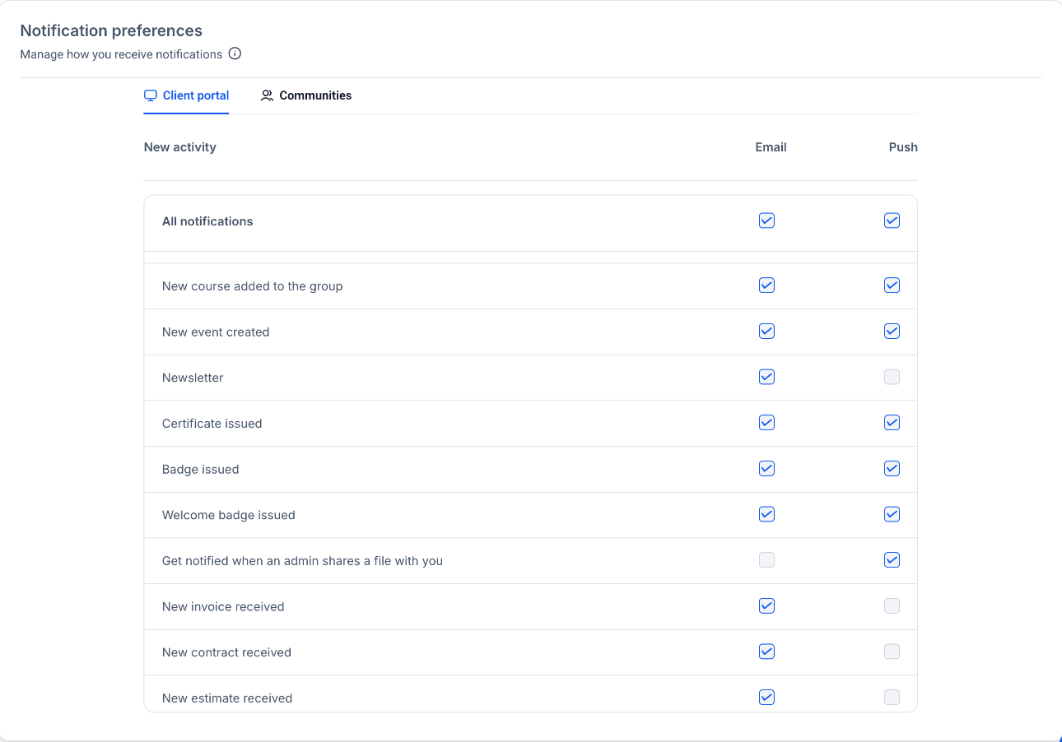Viewport: 1062px width, 742px height.
Task: Disable Push for New course added to the group
Action: (x=892, y=285)
